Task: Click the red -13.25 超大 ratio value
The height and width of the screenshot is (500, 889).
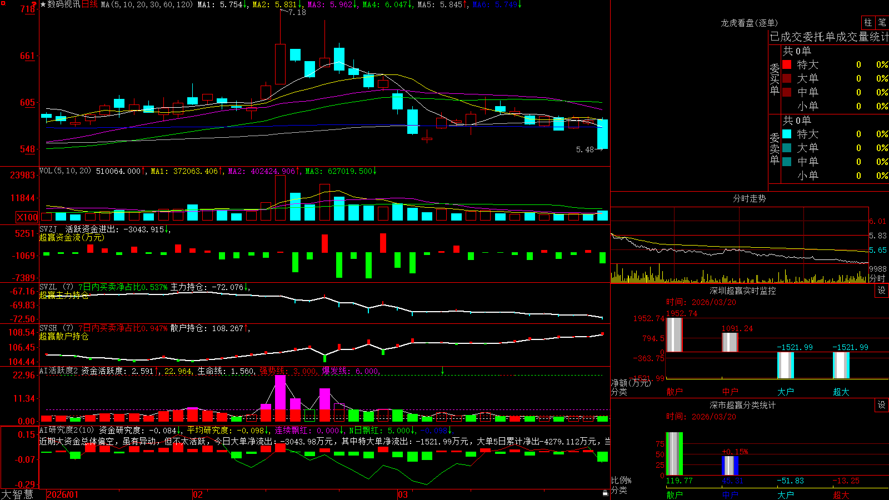Action: click(846, 481)
